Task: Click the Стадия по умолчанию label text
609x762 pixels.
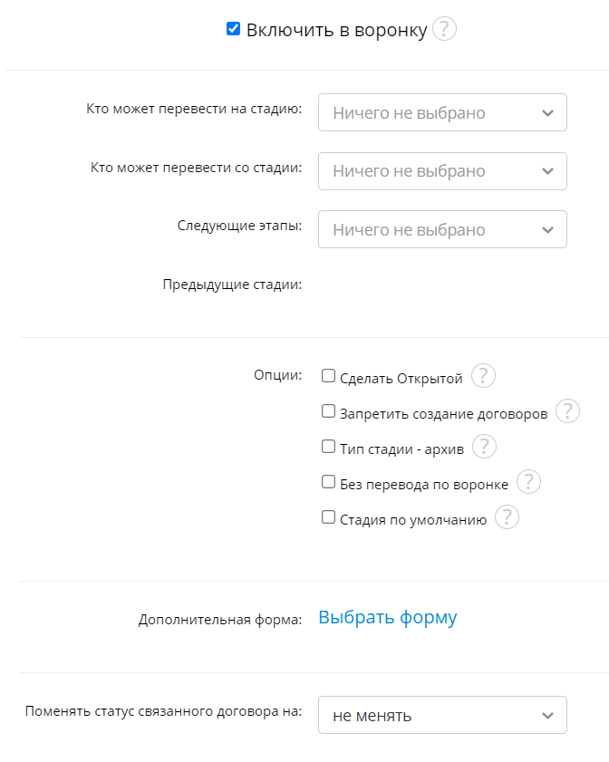Action: (x=413, y=520)
